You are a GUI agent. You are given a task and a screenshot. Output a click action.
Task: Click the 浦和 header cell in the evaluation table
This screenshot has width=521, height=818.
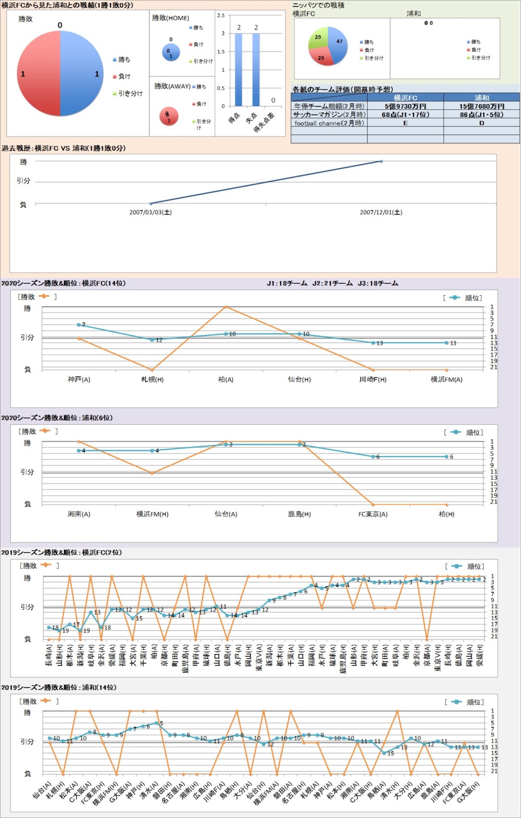pos(481,97)
